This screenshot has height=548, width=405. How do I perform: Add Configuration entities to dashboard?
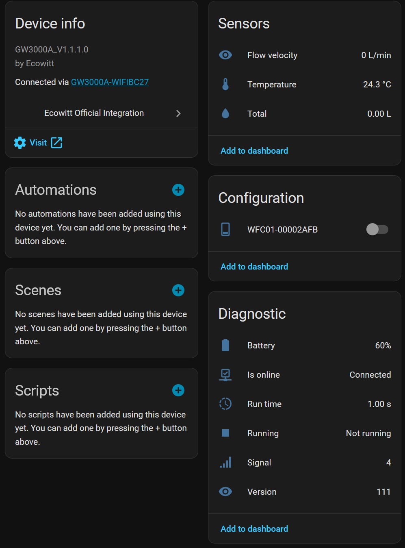click(x=254, y=267)
